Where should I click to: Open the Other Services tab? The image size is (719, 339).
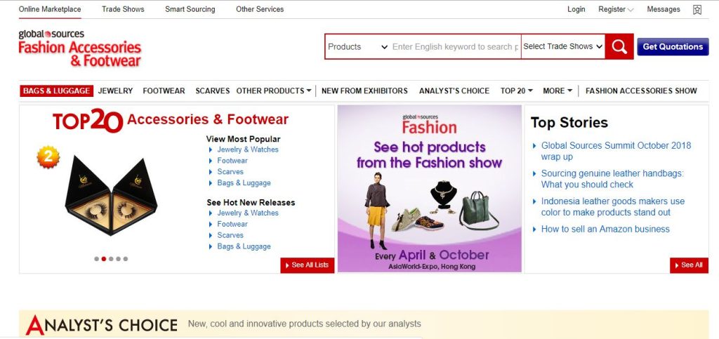point(260,9)
